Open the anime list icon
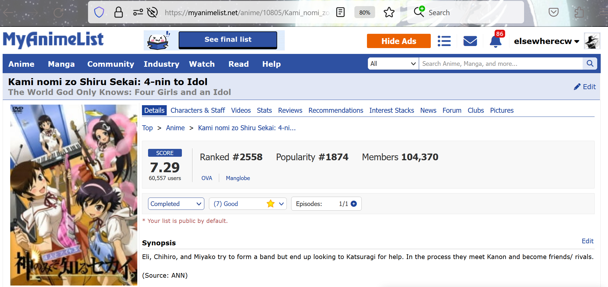 (444, 41)
